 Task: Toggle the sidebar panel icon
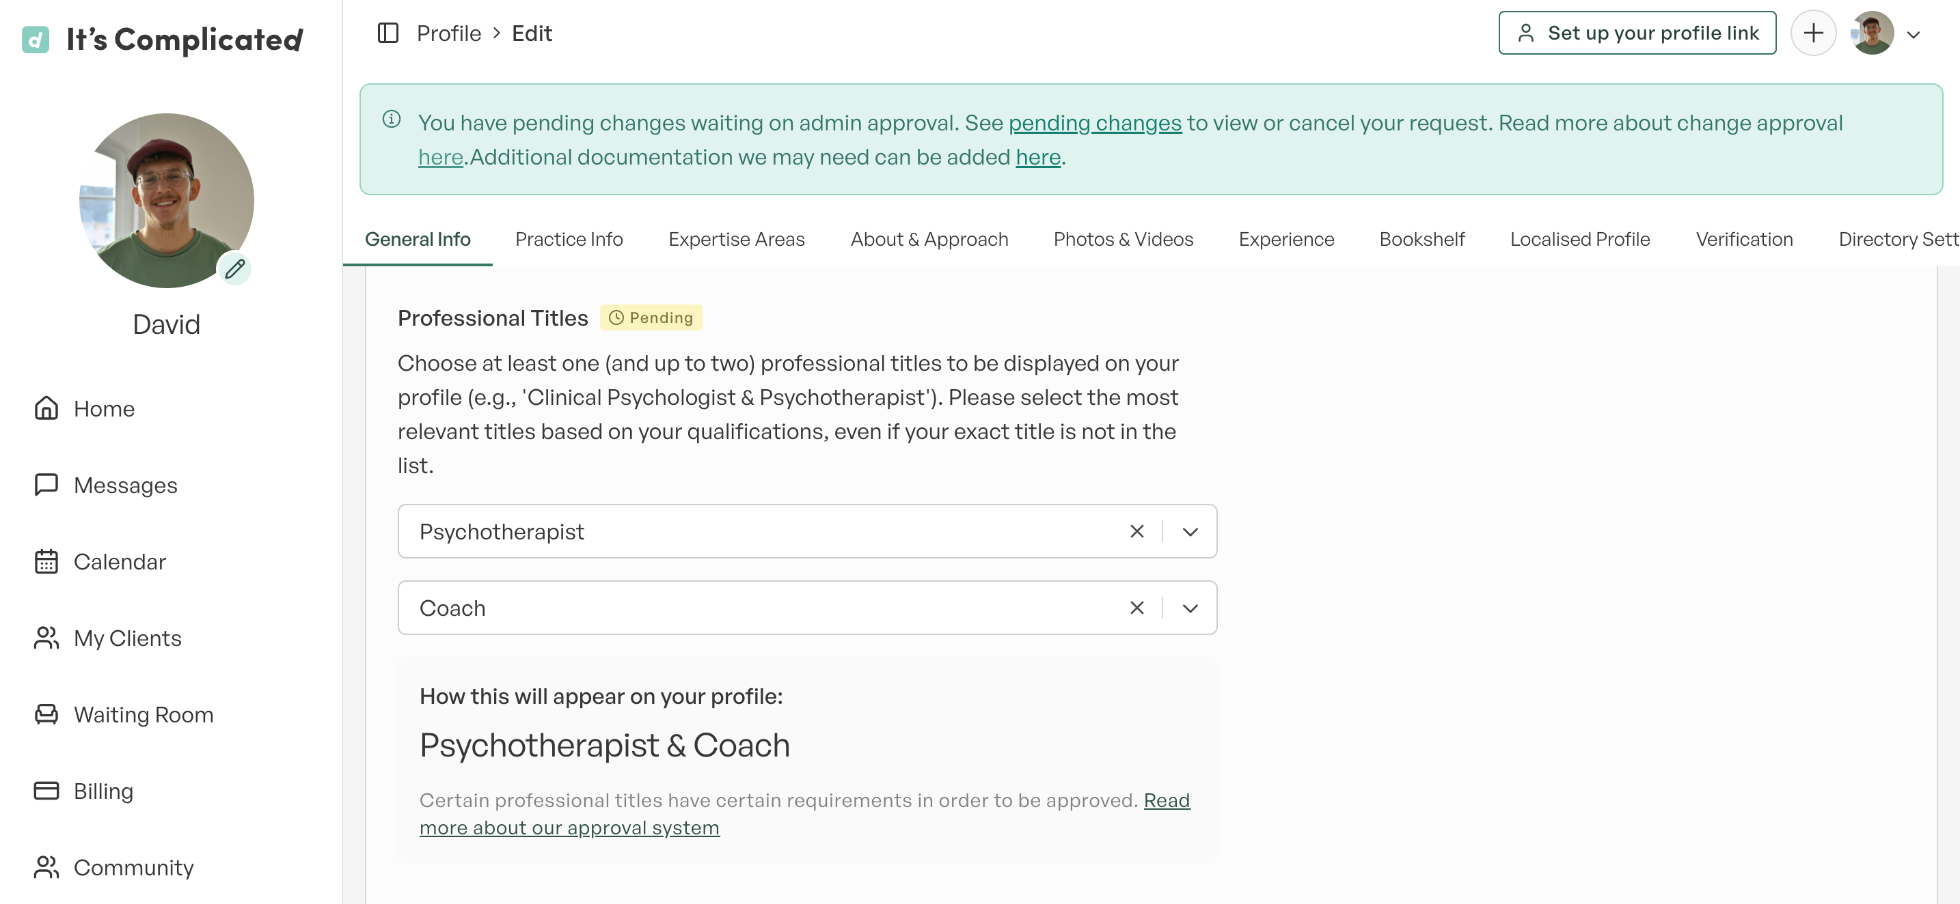pos(388,33)
